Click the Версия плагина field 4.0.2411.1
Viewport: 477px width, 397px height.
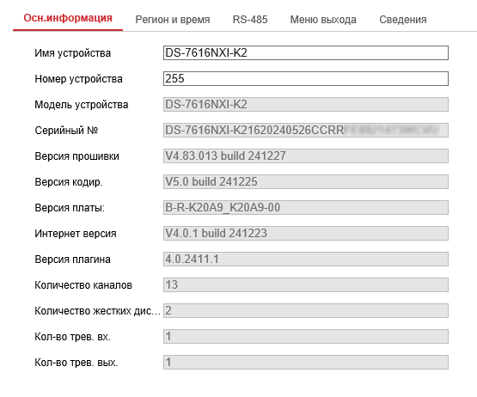point(306,260)
